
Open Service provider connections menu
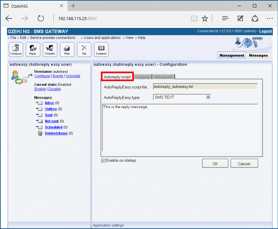coord(53,38)
